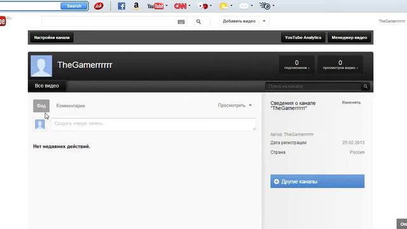Viewport: 407px width, 229px height.
Task: Open the arrow next to Добавить видео
Action: [264, 21]
